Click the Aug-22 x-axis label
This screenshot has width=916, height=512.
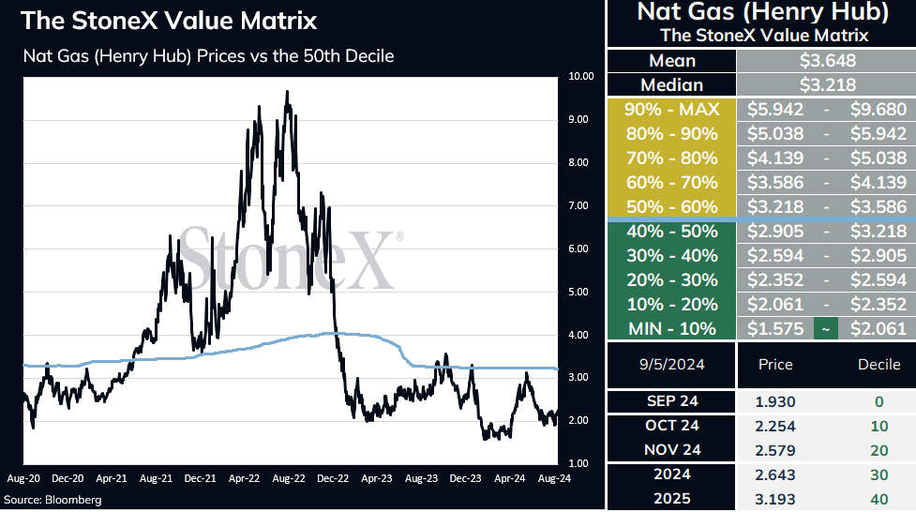pyautogui.click(x=289, y=478)
